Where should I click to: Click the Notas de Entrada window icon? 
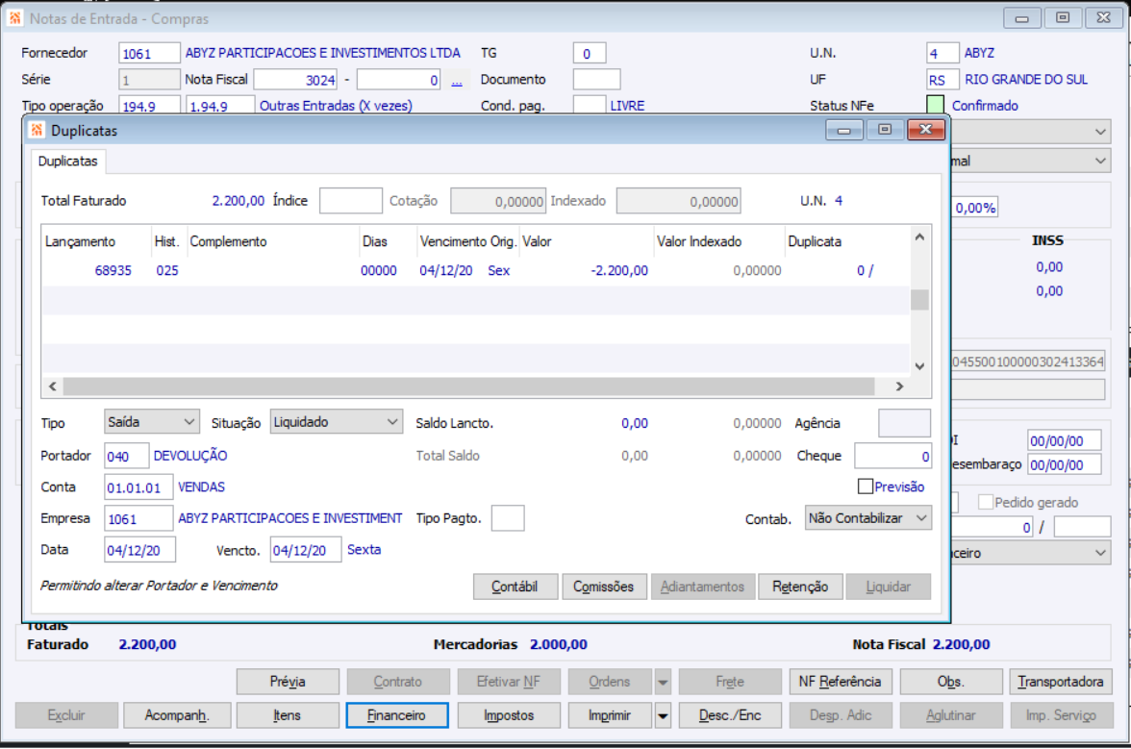14,18
